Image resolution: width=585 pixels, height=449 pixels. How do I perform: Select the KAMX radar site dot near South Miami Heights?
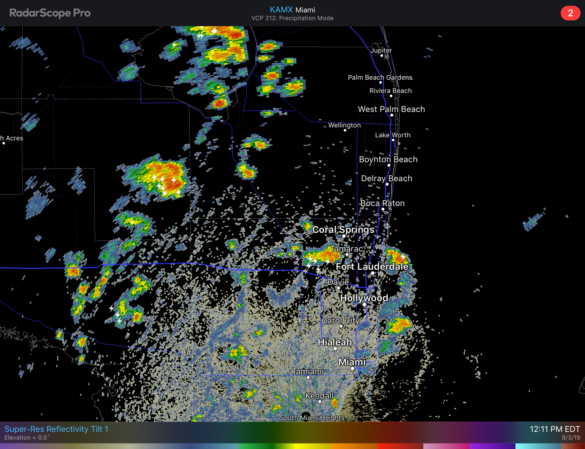coord(305,416)
